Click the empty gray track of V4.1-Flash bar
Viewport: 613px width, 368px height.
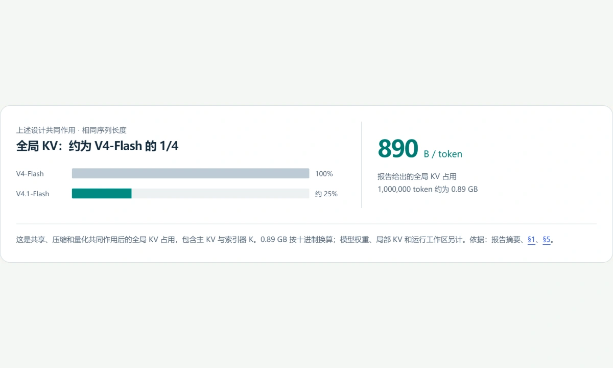coord(221,194)
